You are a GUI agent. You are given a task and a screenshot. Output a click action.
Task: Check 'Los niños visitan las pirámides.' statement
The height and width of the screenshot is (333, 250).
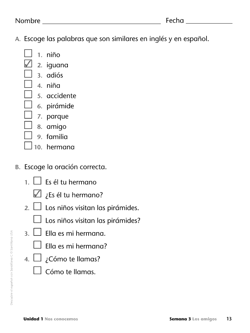(x=37, y=206)
